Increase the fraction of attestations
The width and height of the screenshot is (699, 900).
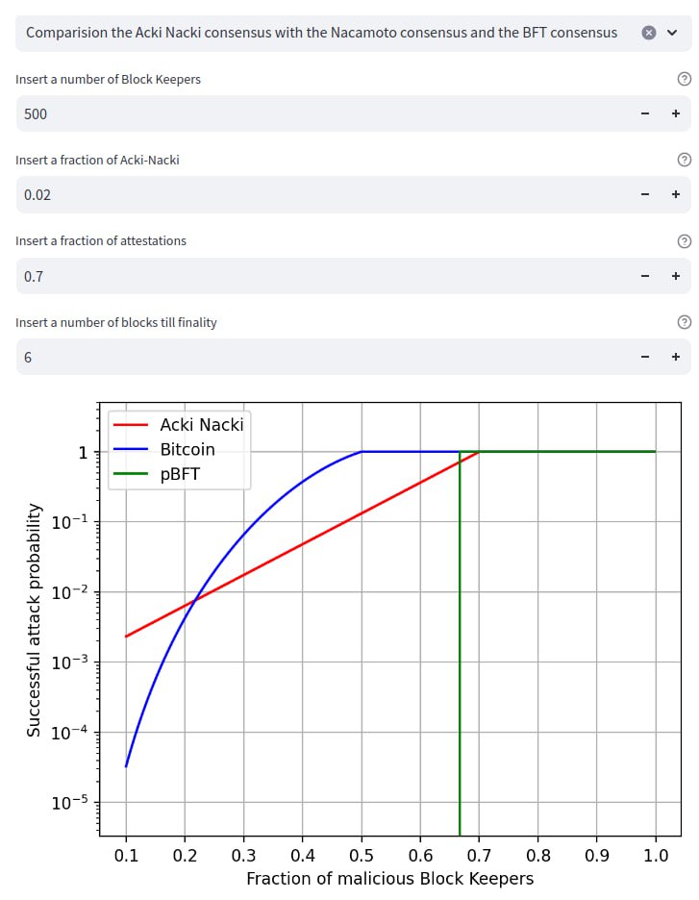[676, 276]
